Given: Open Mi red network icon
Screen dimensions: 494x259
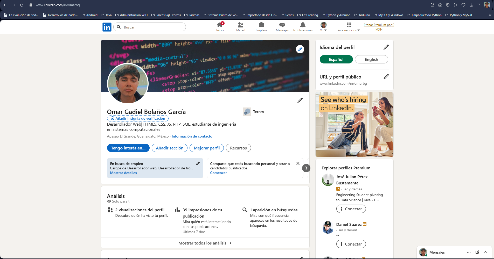Looking at the screenshot, I should tap(241, 27).
